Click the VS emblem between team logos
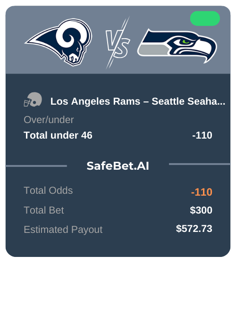Image resolution: width=236 pixels, height=330 pixels. click(118, 43)
